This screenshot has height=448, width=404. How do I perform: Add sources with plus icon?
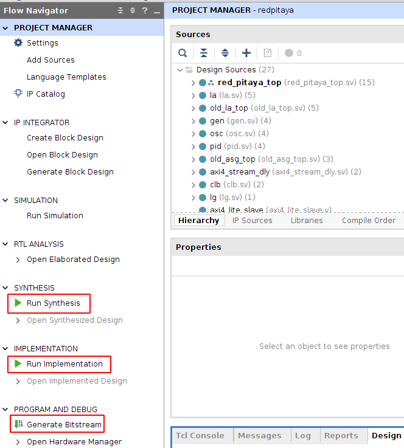[246, 53]
